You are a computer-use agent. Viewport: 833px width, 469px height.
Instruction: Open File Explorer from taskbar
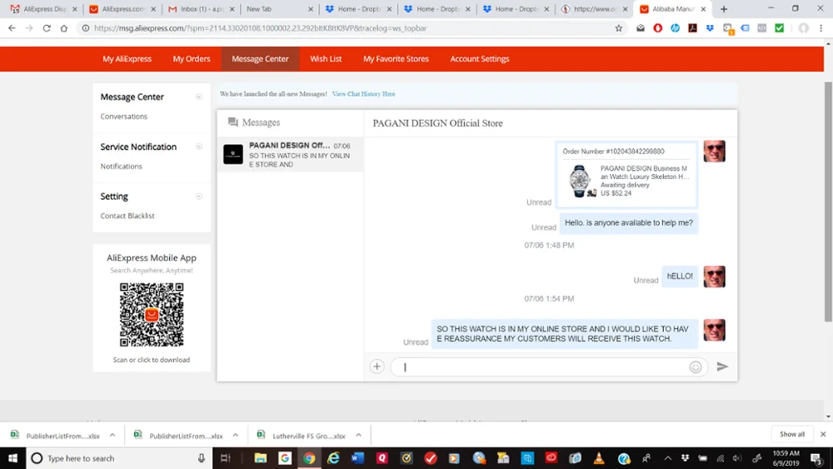[x=260, y=458]
